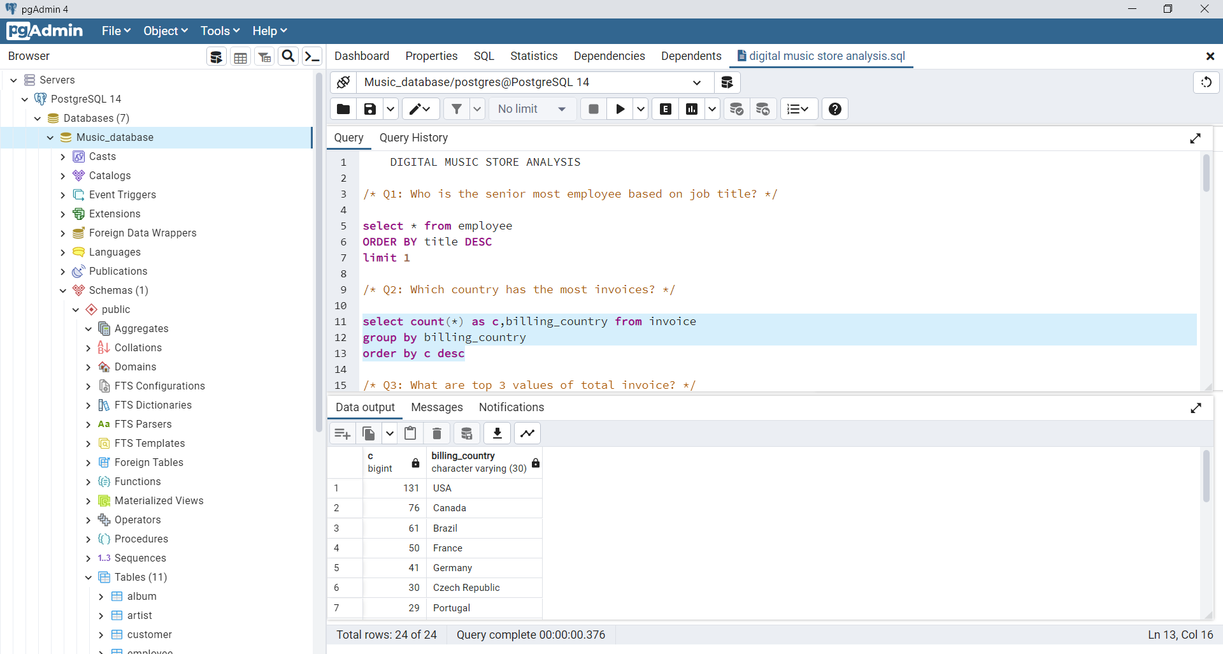Open a SQL file in the query tool
This screenshot has width=1223, height=654.
343,109
